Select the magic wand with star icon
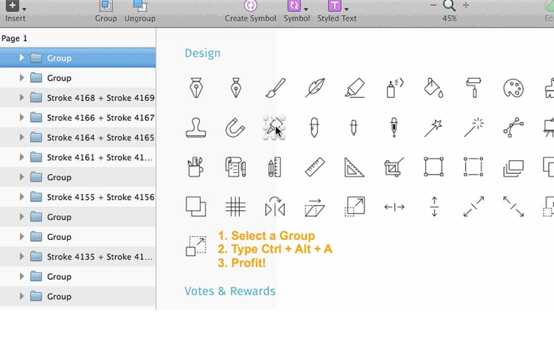This screenshot has height=348, width=554. click(434, 128)
